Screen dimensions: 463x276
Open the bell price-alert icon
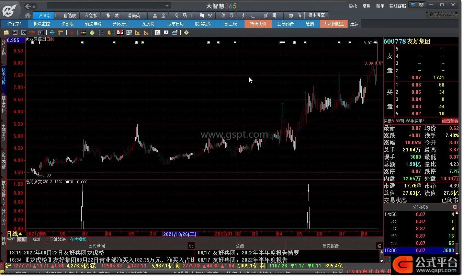pos(109,33)
